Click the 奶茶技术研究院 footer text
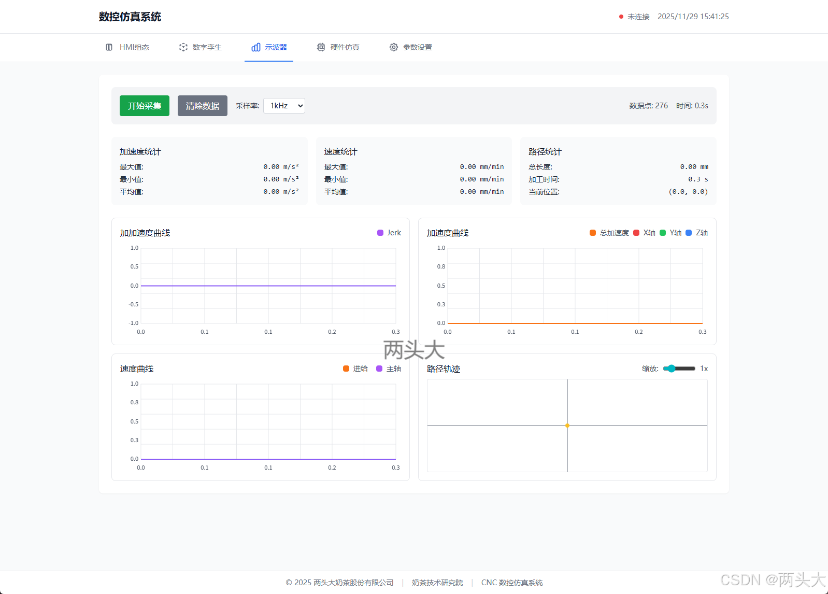Screen dimensions: 828x594 click(437, 583)
